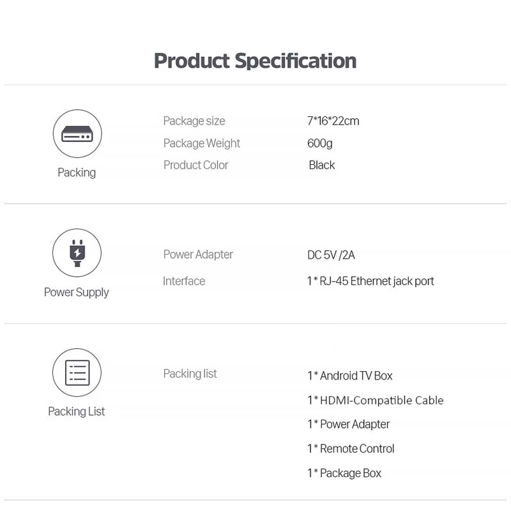Image resolution: width=511 pixels, height=511 pixels.
Task: Select the Package size label
Action: (x=194, y=121)
